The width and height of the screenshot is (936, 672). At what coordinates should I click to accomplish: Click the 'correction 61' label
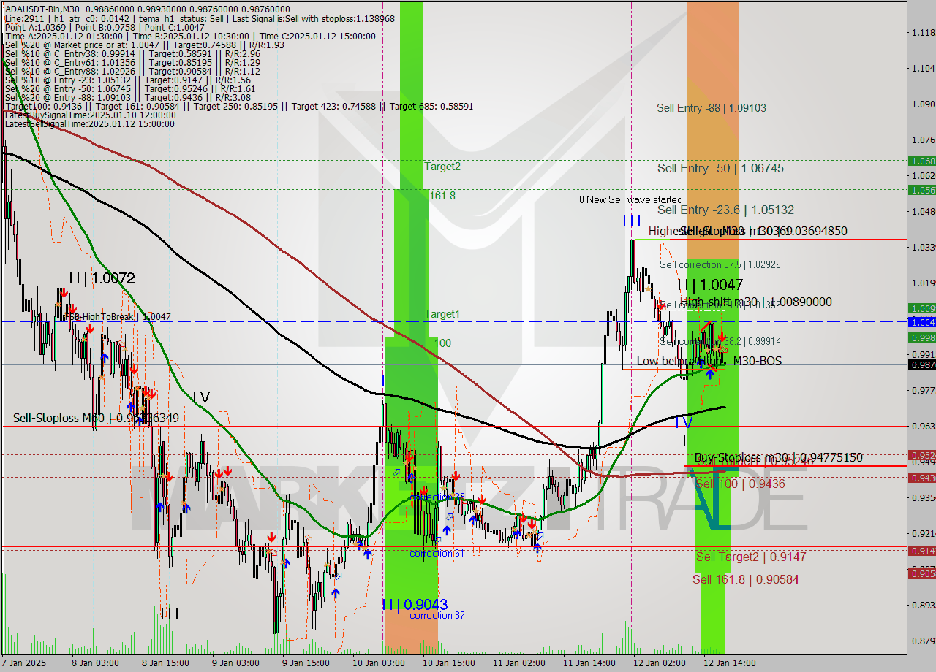click(437, 553)
